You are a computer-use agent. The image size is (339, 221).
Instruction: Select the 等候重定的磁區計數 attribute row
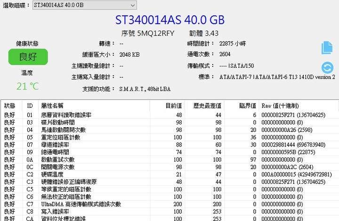(170, 189)
